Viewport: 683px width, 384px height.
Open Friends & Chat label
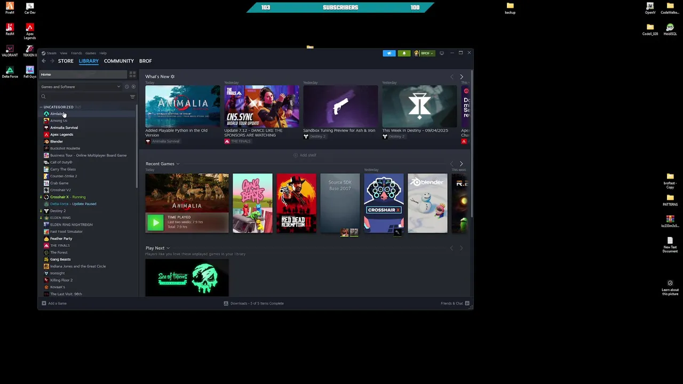(x=451, y=303)
